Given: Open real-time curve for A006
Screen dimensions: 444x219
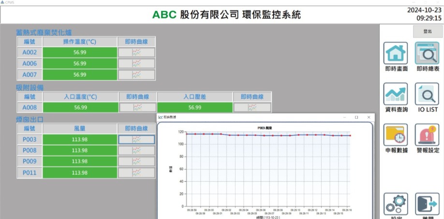Looking at the screenshot, I should pyautogui.click(x=136, y=63).
